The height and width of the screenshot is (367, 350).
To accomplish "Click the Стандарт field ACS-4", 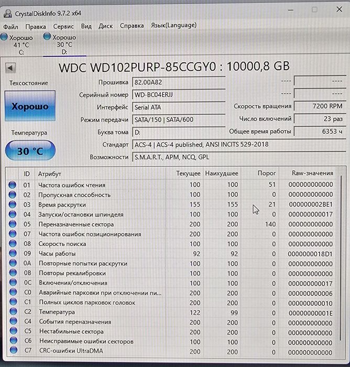I will point(239,145).
